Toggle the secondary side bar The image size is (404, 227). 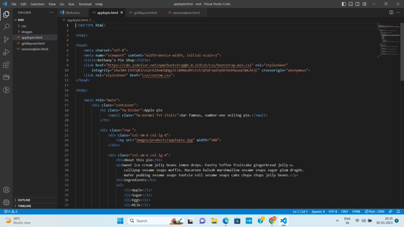[x=357, y=4]
